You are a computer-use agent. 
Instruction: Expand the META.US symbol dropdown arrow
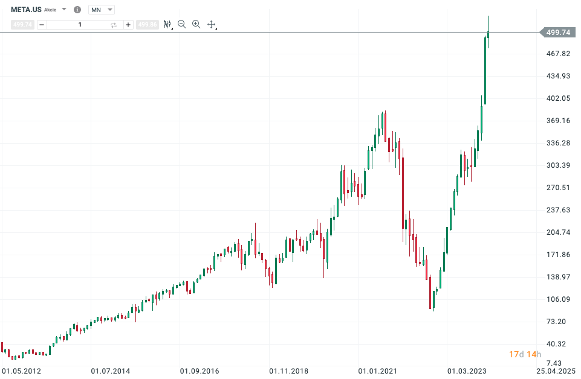pos(64,10)
